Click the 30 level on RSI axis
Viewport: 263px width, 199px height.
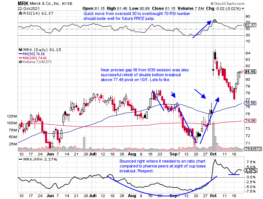click(x=248, y=35)
